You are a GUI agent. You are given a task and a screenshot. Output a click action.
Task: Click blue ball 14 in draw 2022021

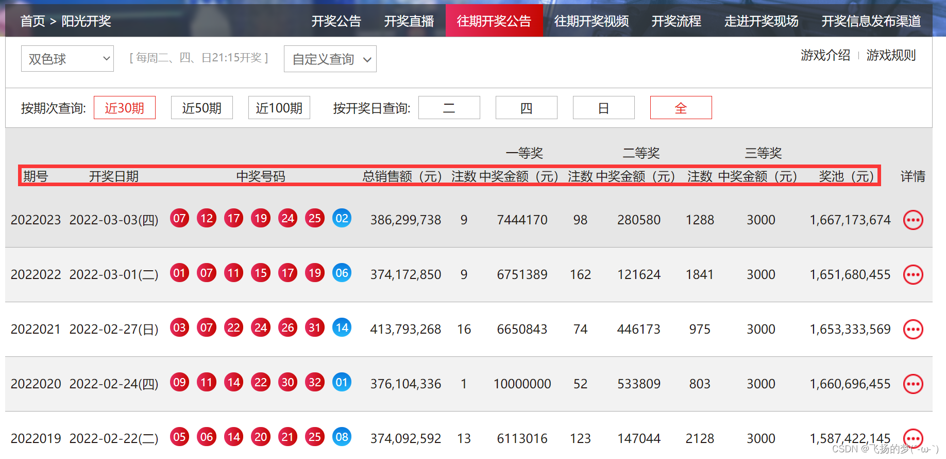(x=342, y=327)
